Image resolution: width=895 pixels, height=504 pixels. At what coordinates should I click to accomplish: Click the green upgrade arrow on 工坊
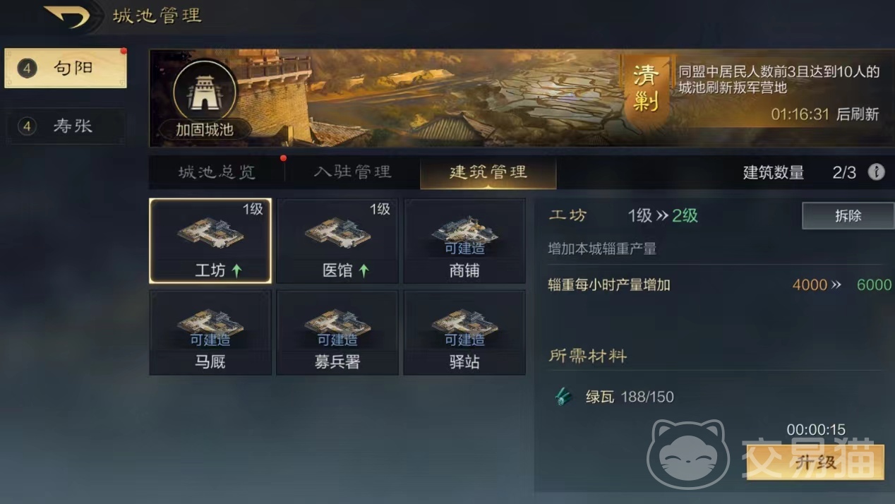pyautogui.click(x=236, y=270)
